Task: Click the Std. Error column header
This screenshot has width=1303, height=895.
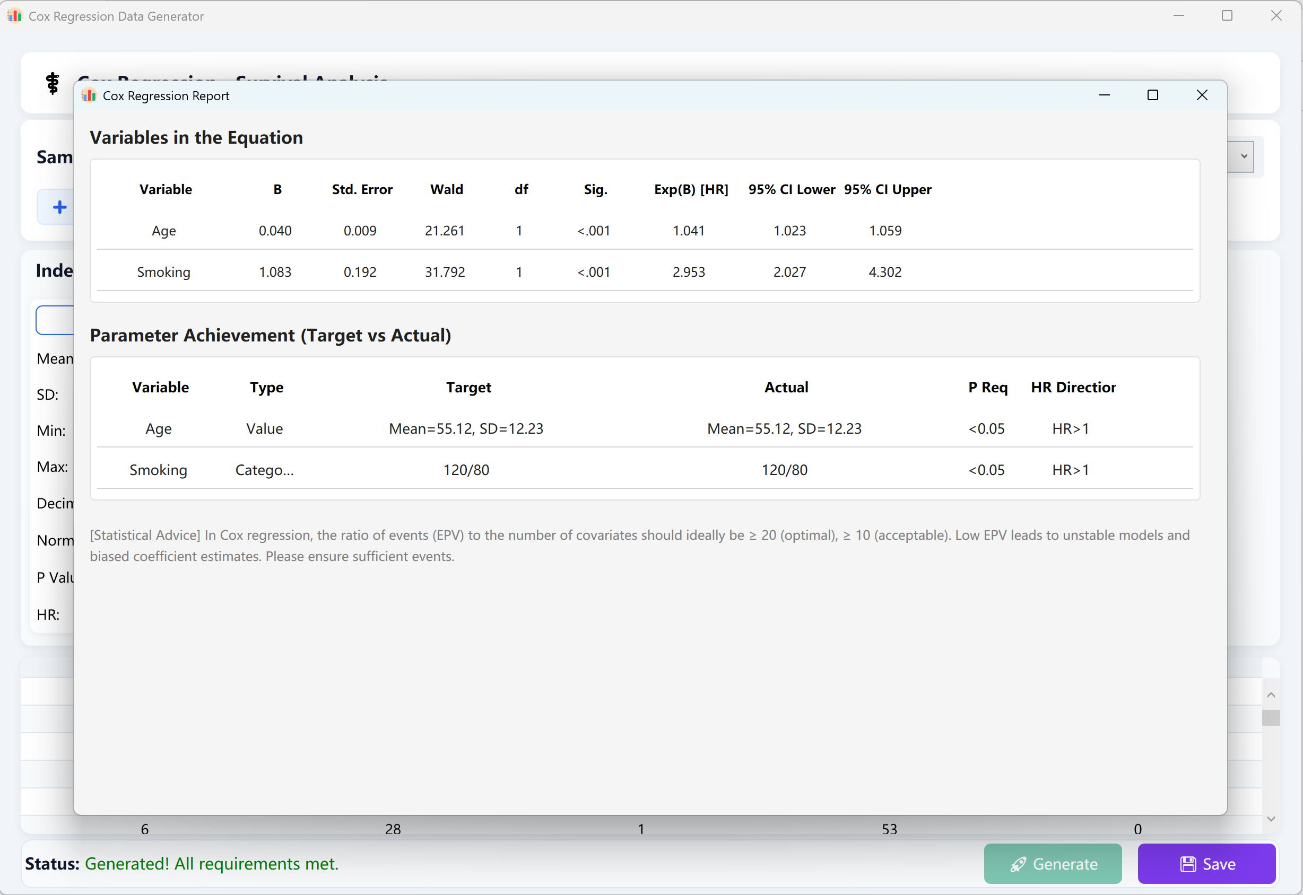Action: (362, 189)
